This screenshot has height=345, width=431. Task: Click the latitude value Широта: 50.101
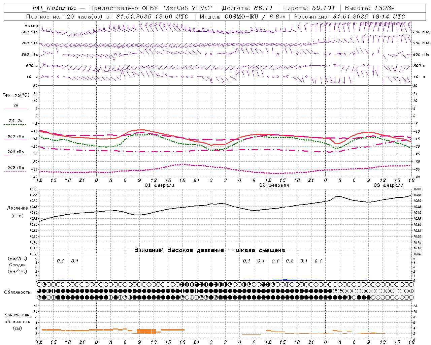pos(309,8)
